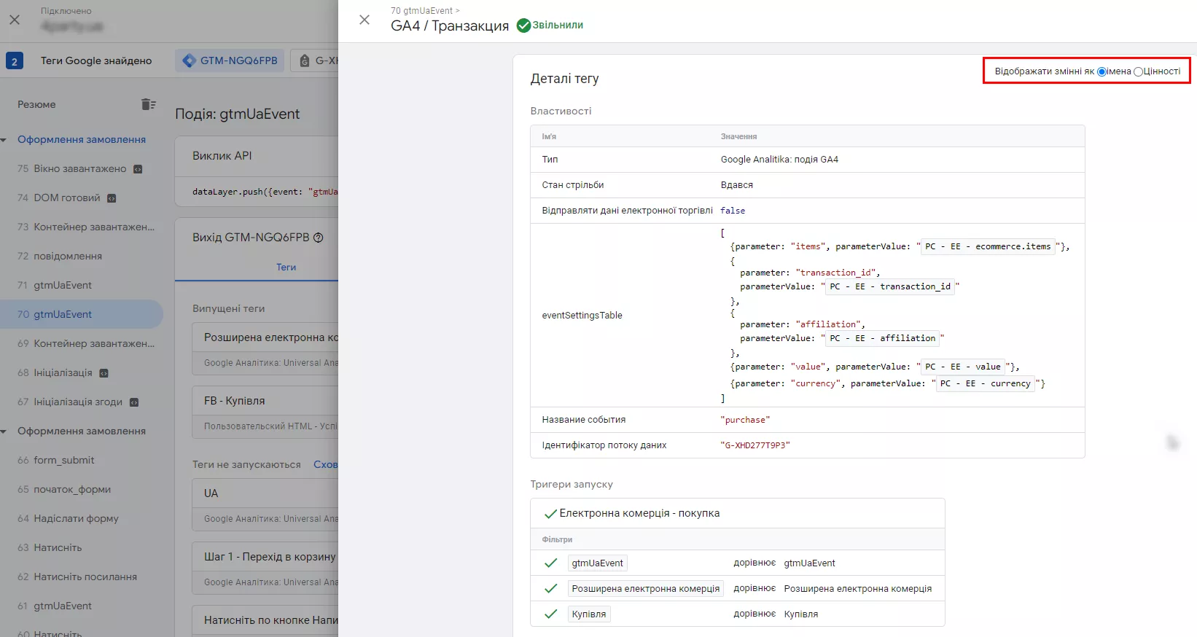Screen dimensions: 1197x637
Task: Collapse the first Оформлення замовлення group
Action: (4, 140)
